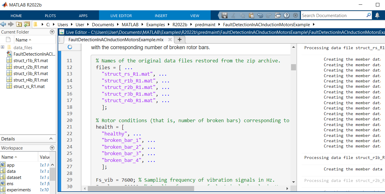Click the Paste clipboard icon
This screenshot has width=385, height=194.
pos(251,16)
